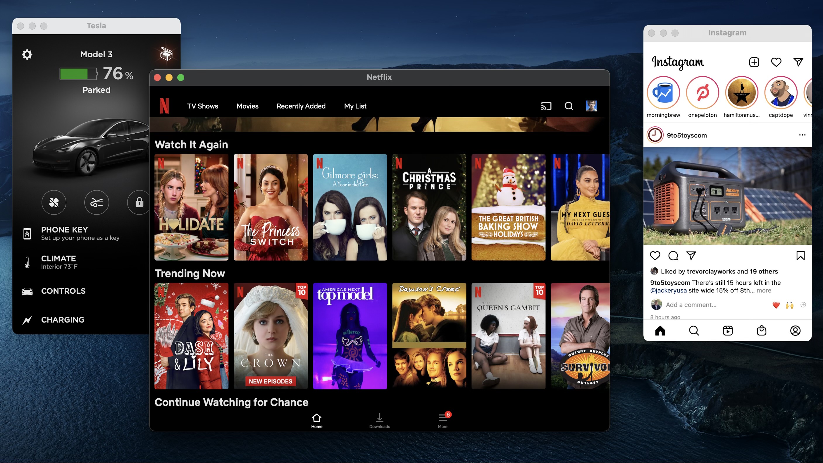
Task: Click Tesla phone key icon
Action: tap(27, 233)
